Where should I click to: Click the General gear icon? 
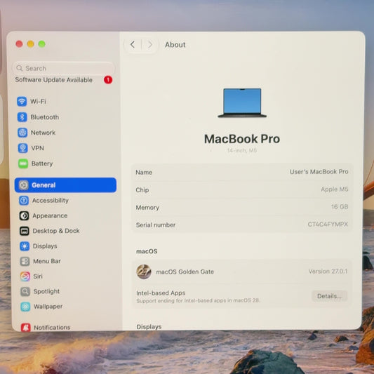point(24,185)
